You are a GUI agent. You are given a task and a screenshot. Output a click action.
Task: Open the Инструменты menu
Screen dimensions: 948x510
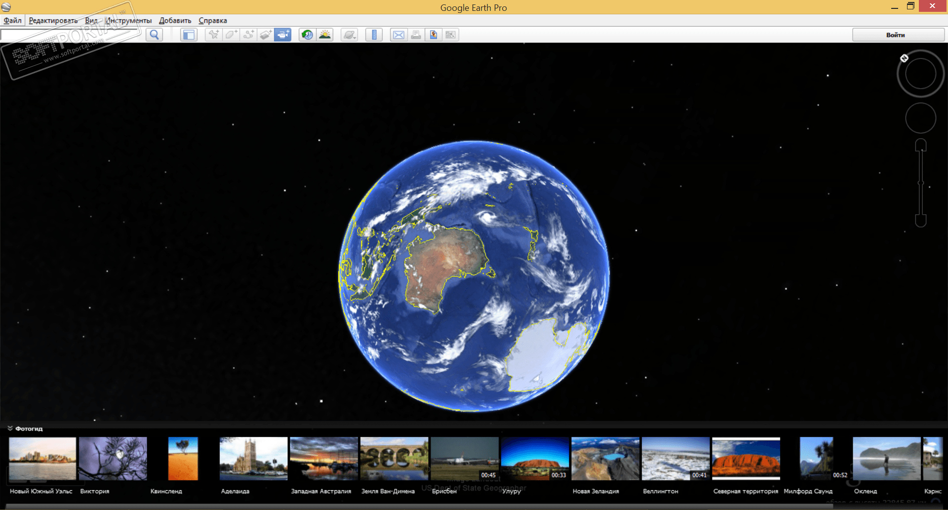click(x=128, y=20)
